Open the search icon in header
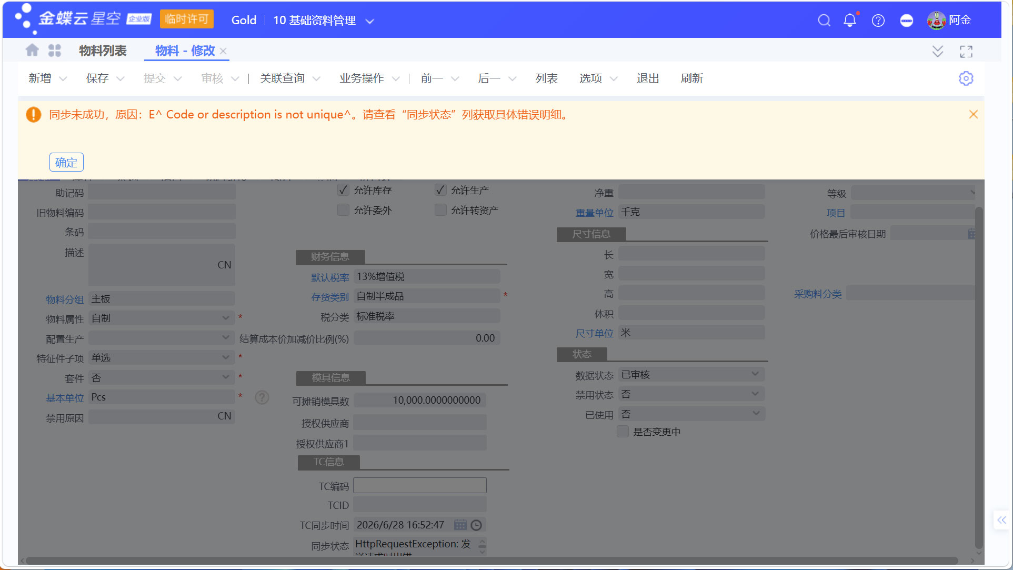Viewport: 1013px width, 570px height. (824, 21)
